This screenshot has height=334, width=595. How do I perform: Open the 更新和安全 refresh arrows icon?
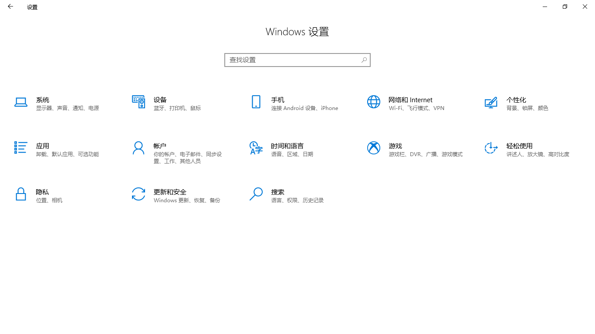pos(139,194)
